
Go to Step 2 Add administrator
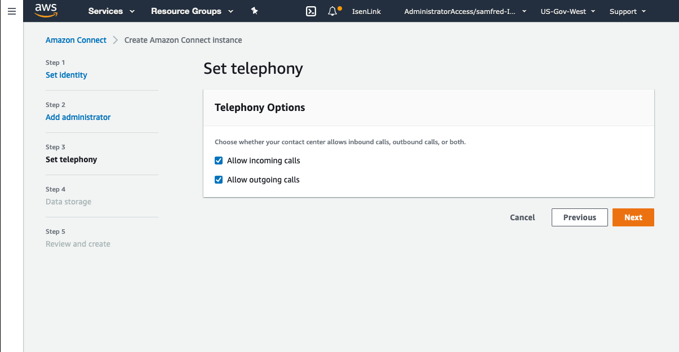(x=78, y=117)
